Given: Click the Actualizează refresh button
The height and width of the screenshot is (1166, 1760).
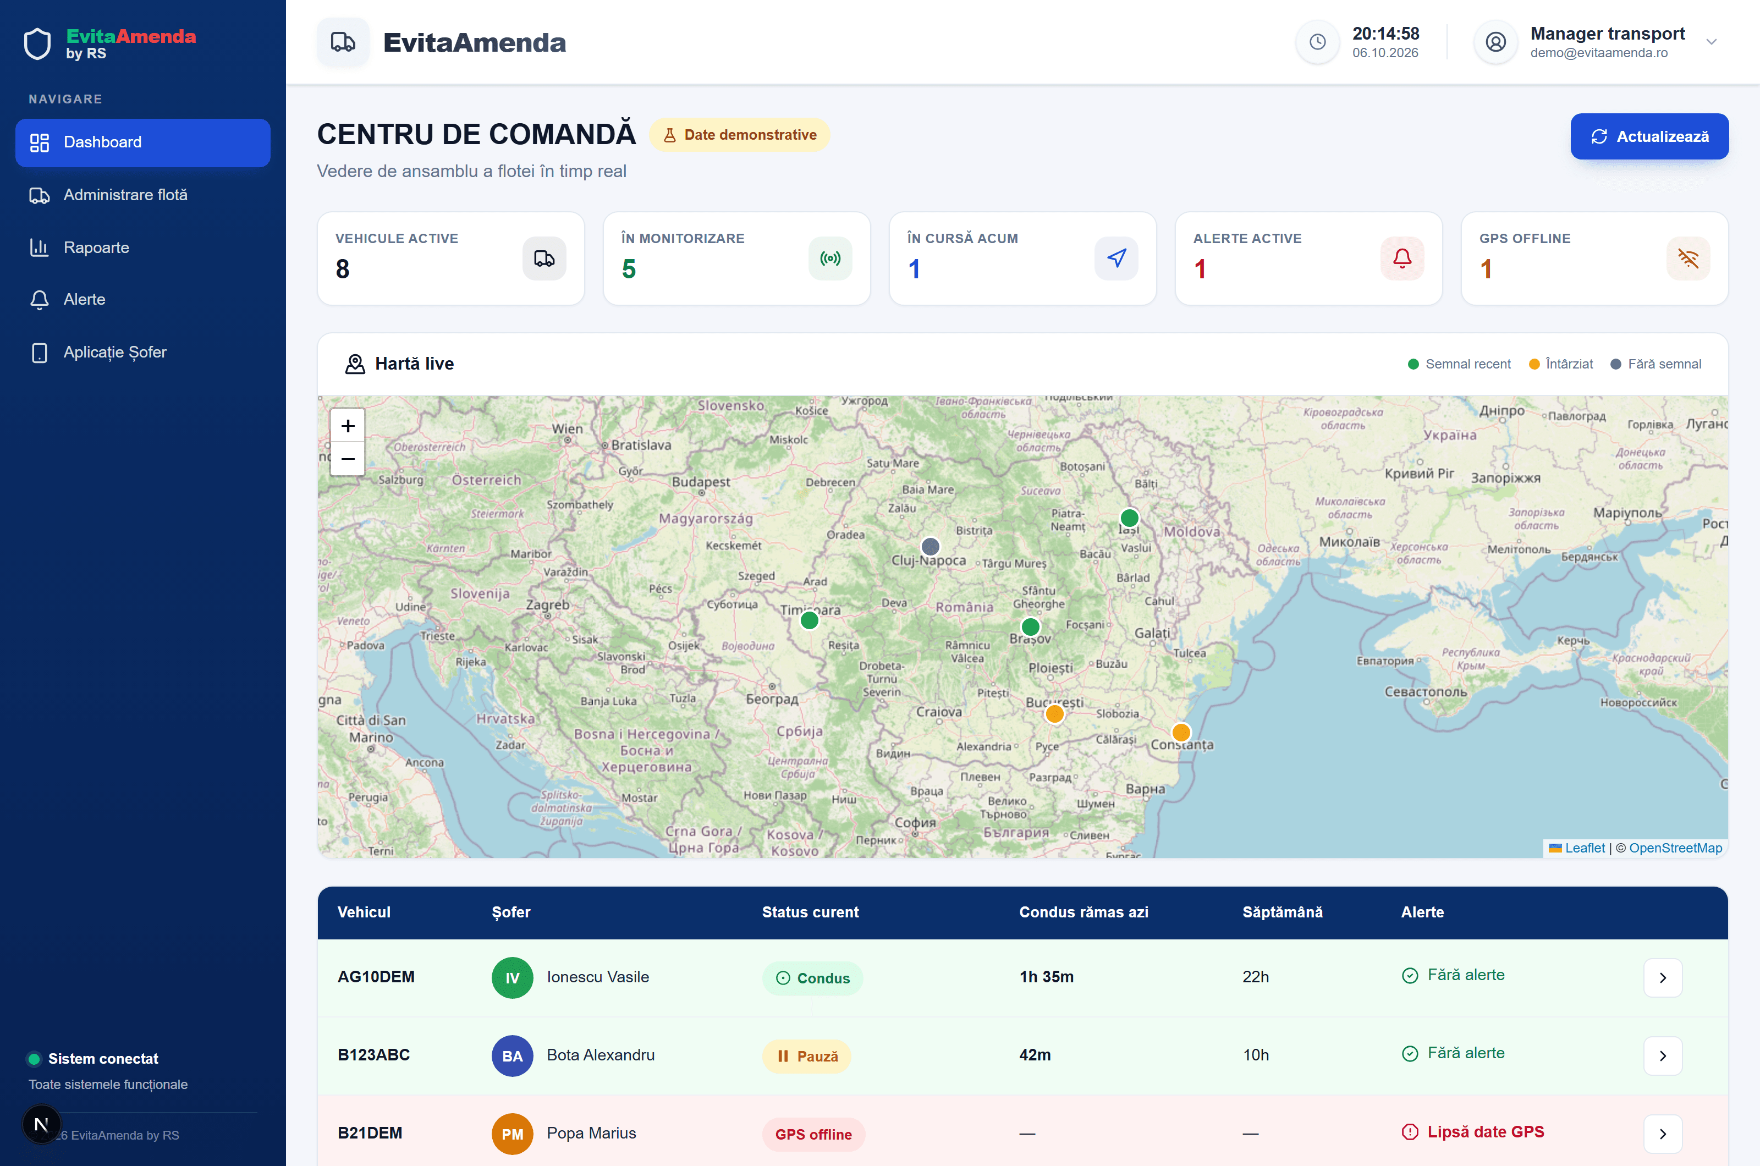Looking at the screenshot, I should point(1649,137).
